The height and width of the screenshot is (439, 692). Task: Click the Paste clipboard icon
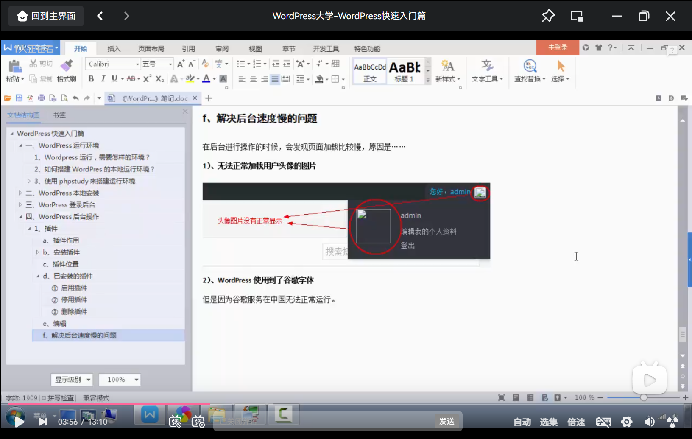point(15,66)
